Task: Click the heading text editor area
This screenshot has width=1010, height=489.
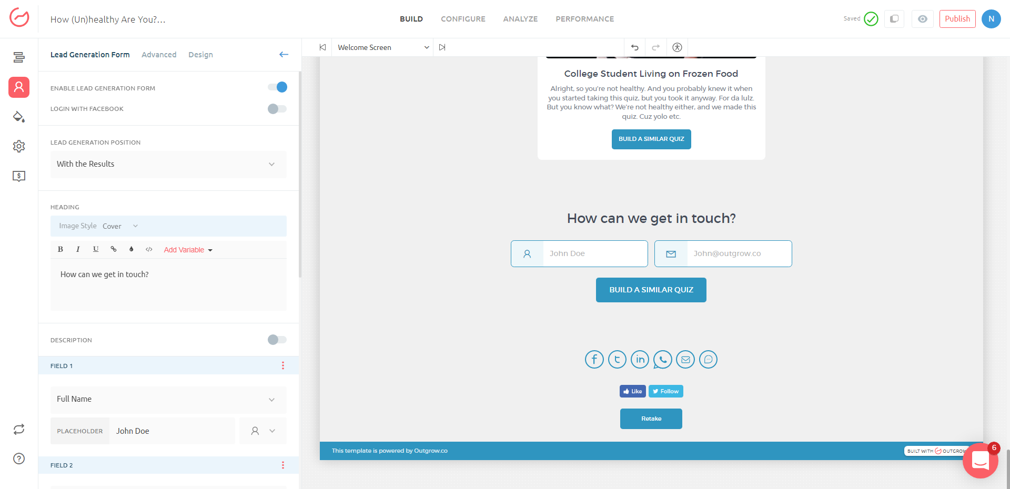Action: coord(168,284)
